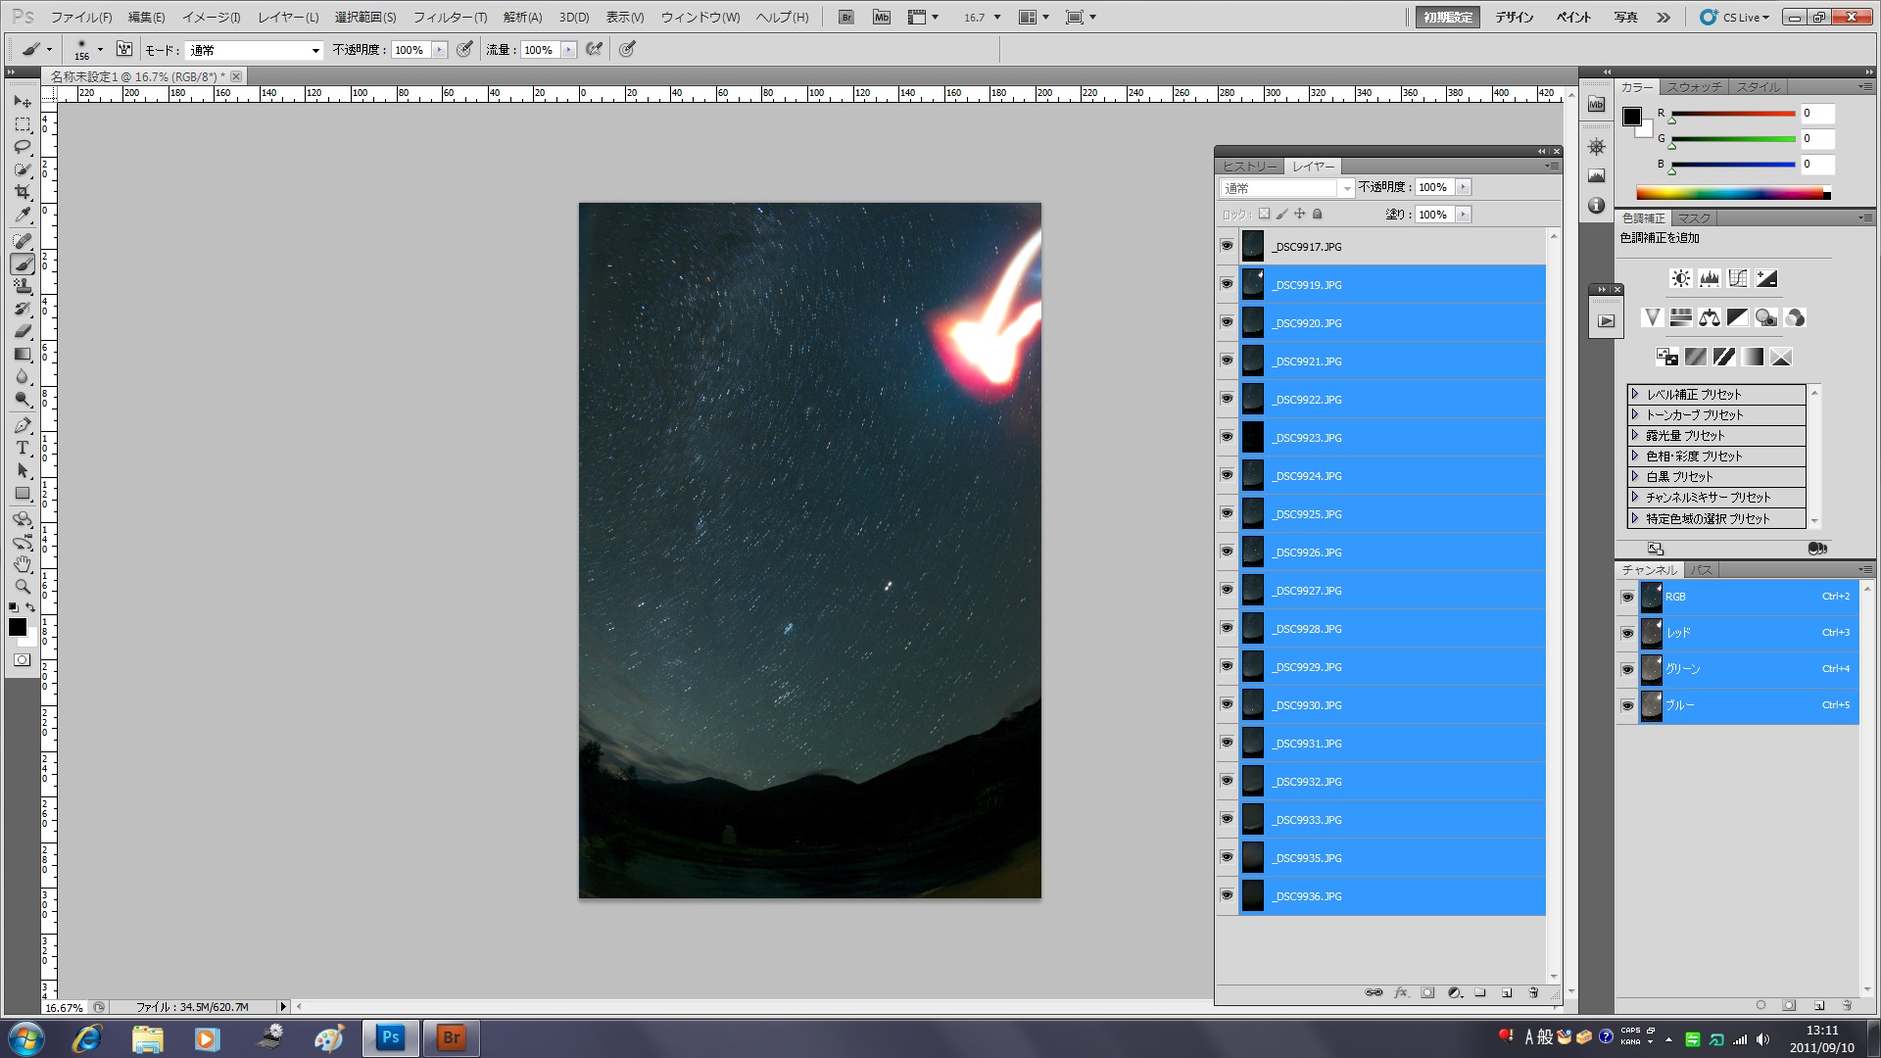Select the Type tool

pos(23,448)
